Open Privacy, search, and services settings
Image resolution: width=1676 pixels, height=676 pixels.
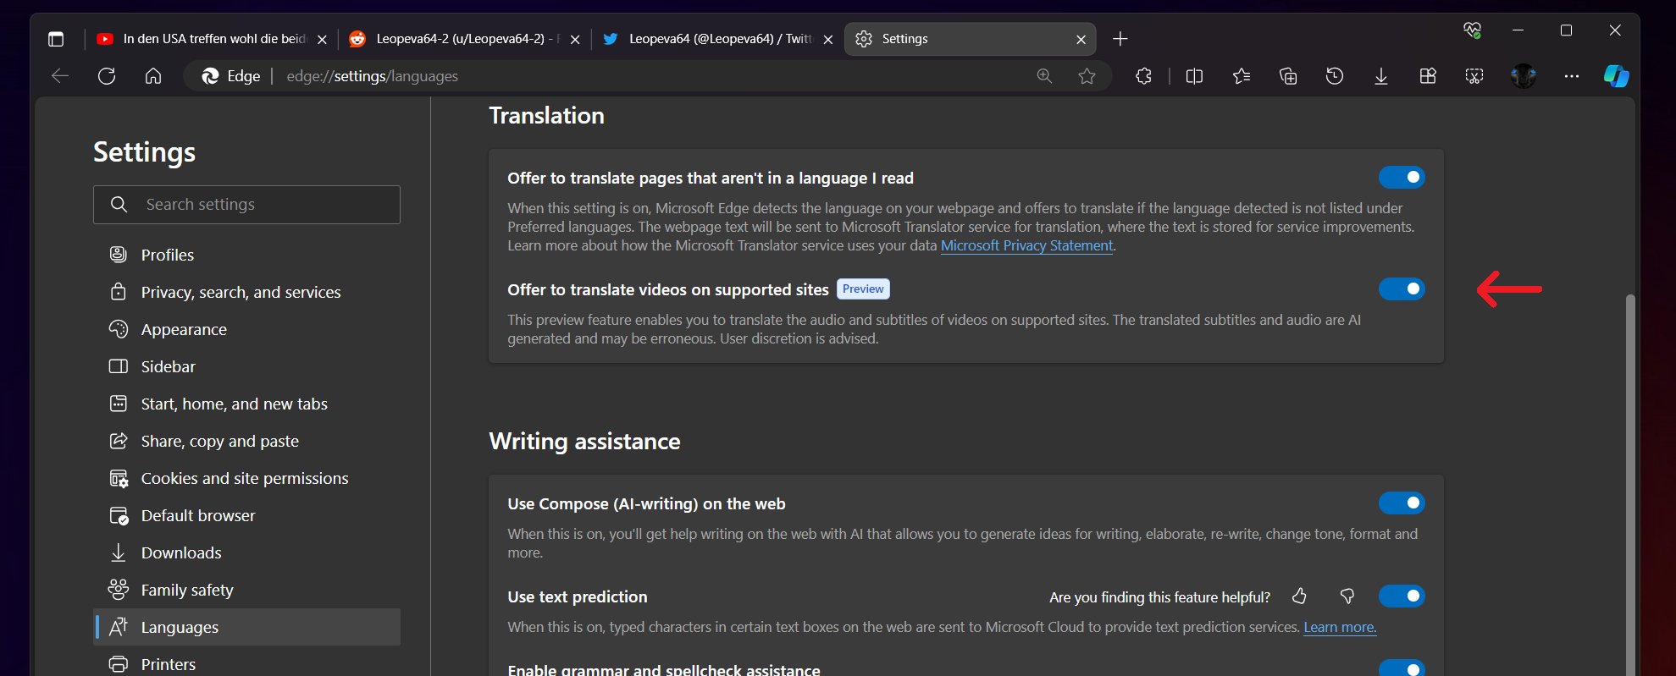click(x=246, y=292)
